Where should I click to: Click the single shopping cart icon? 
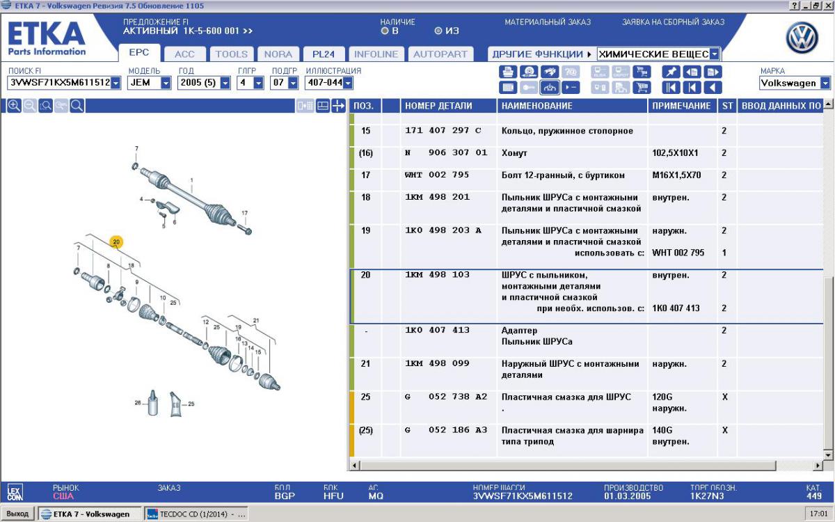642,88
